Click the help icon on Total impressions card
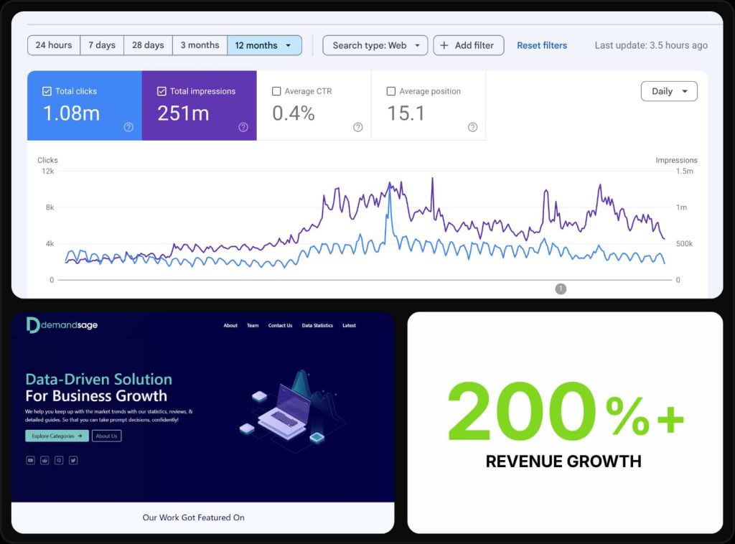735x544 pixels. pos(243,127)
